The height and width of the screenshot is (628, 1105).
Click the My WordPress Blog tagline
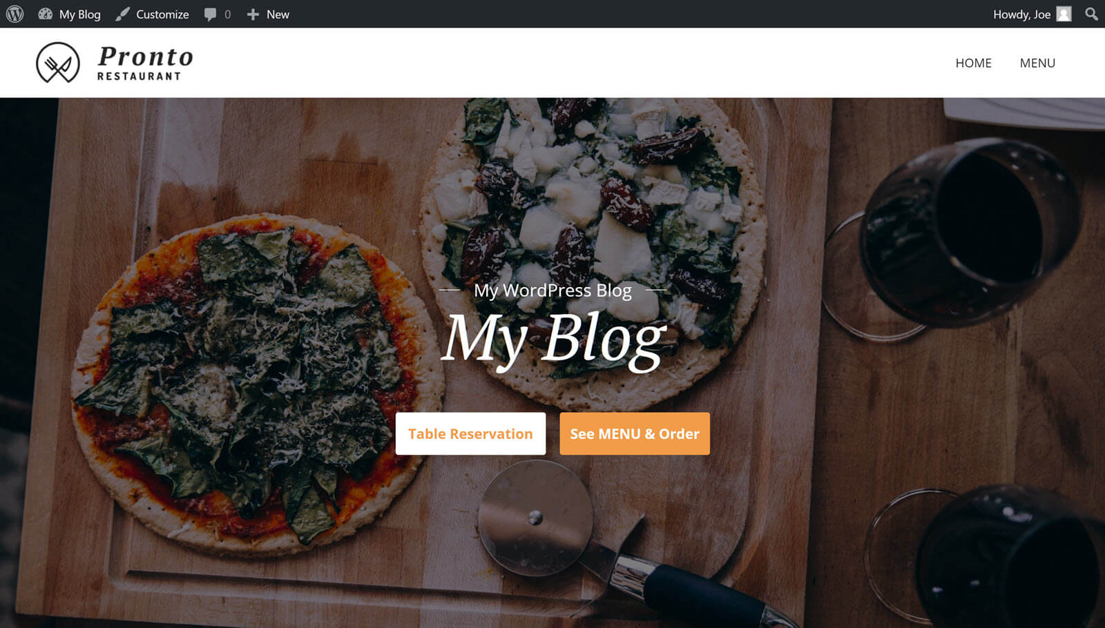(552, 291)
